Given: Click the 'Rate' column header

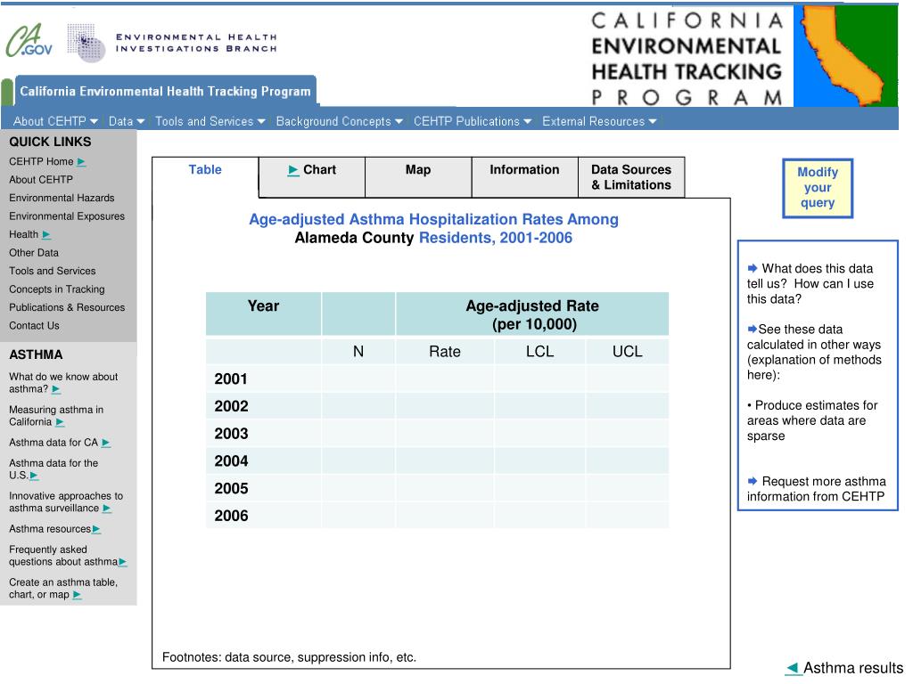Looking at the screenshot, I should tap(445, 352).
